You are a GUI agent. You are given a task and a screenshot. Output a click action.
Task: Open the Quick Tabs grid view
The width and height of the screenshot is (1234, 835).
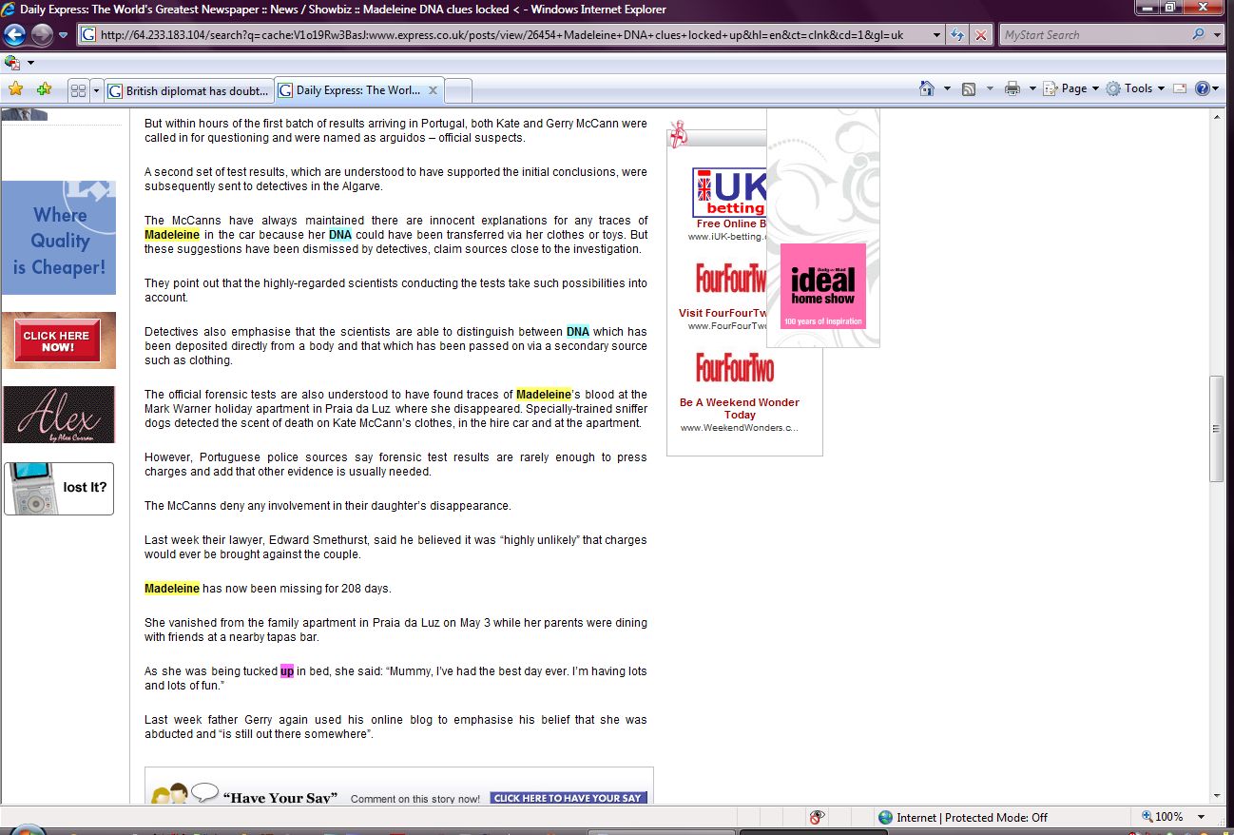pyautogui.click(x=78, y=90)
